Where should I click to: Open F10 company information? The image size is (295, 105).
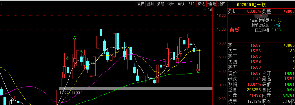coord(191,4)
